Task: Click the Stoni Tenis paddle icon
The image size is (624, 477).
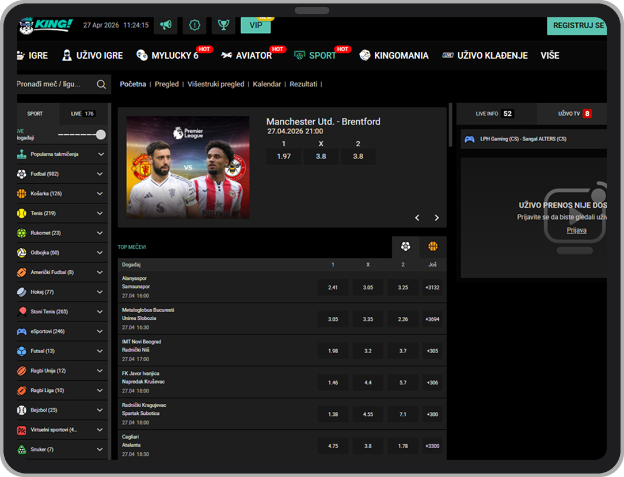Action: coord(22,312)
